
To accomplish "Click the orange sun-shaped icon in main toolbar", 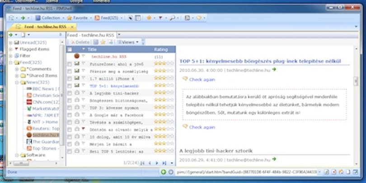I will (149, 18).
